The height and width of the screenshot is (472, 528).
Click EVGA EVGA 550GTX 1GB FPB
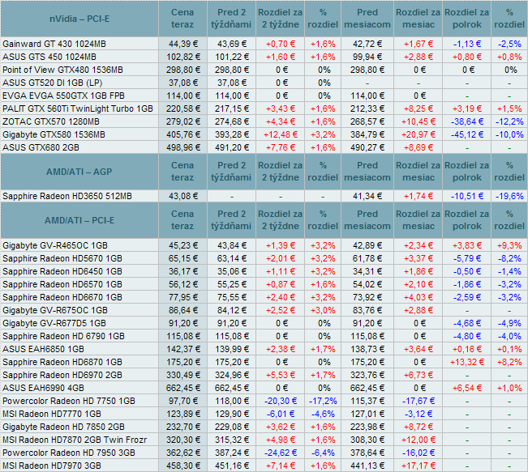click(63, 96)
